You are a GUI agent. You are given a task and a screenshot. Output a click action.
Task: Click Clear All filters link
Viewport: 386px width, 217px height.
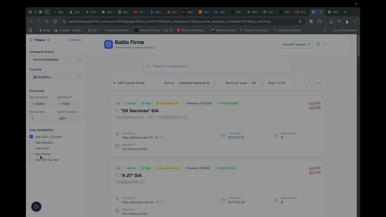pos(75,40)
